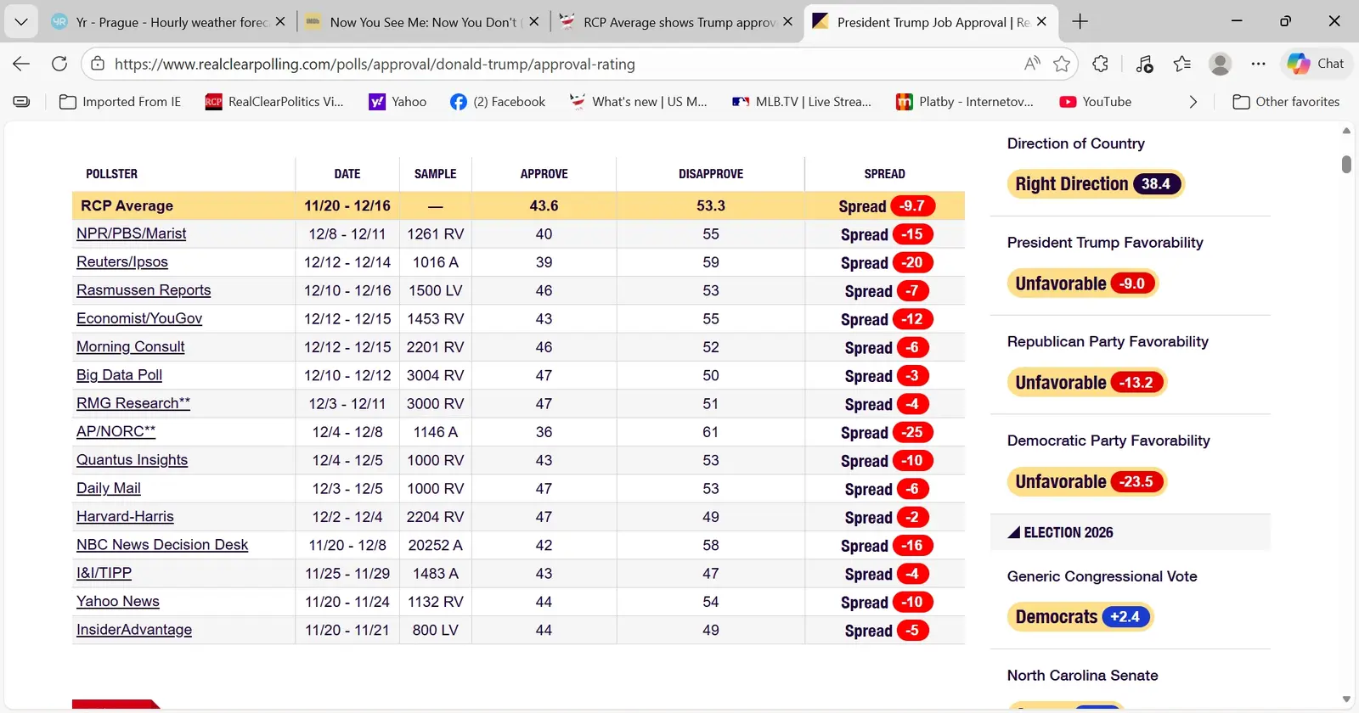Click the Right Direction 38.4 badge
Viewport: 1359px width, 713px height.
point(1095,184)
